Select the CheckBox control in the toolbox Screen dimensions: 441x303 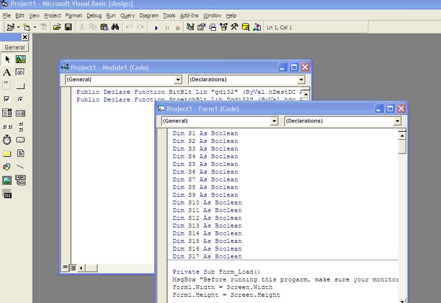(x=6, y=99)
